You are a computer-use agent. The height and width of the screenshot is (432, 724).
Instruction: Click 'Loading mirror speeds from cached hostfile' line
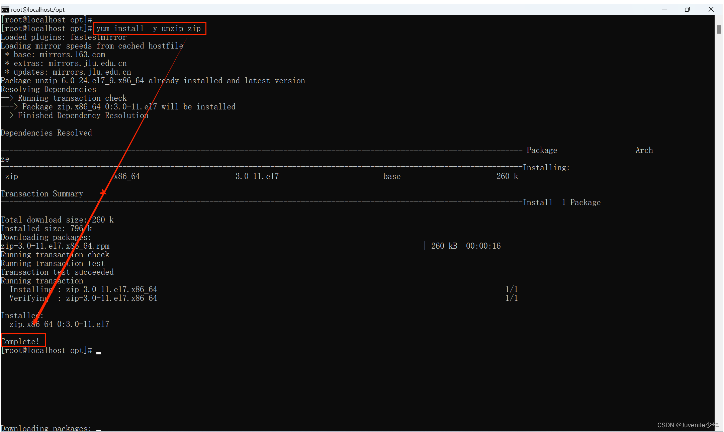[x=92, y=46]
